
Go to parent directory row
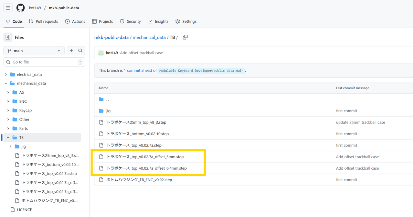[x=108, y=100]
